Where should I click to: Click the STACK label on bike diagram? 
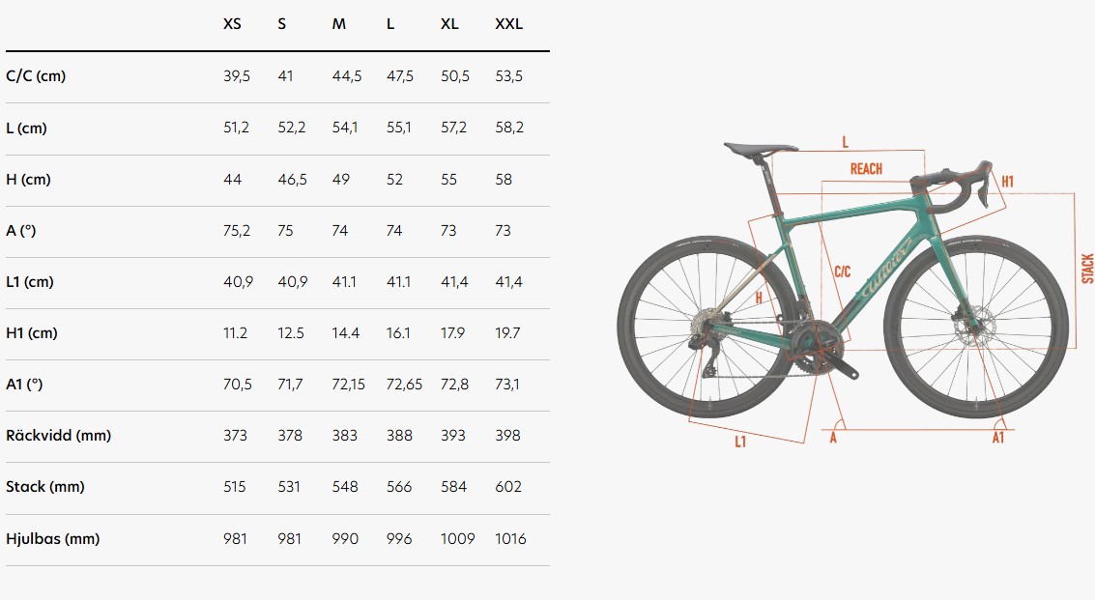click(1087, 269)
